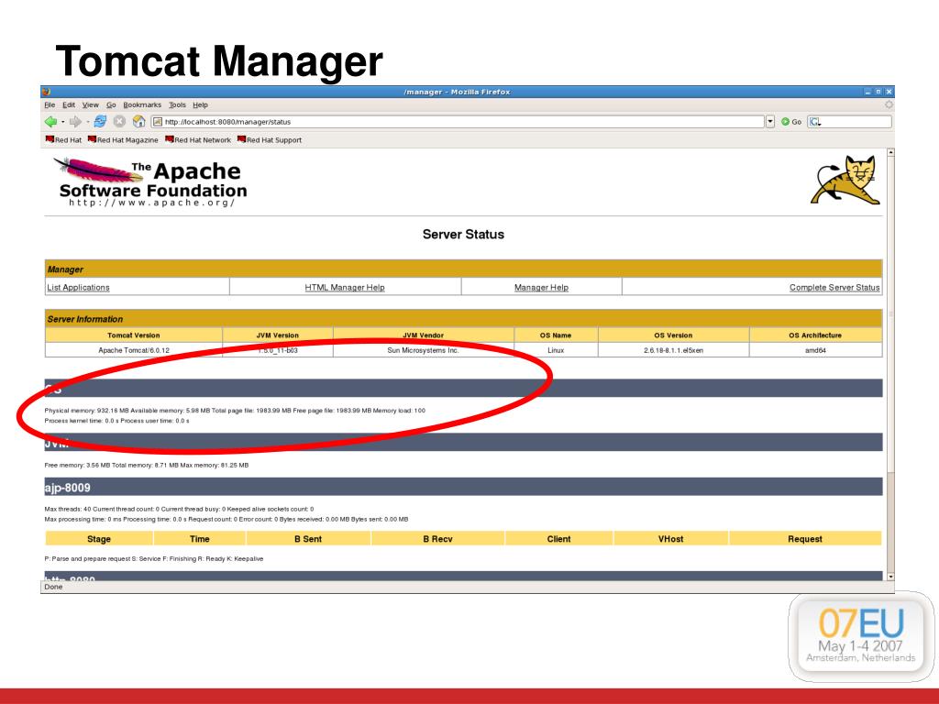Click the JVM free memory text line
Screen dimensions: 939x704
click(146, 465)
